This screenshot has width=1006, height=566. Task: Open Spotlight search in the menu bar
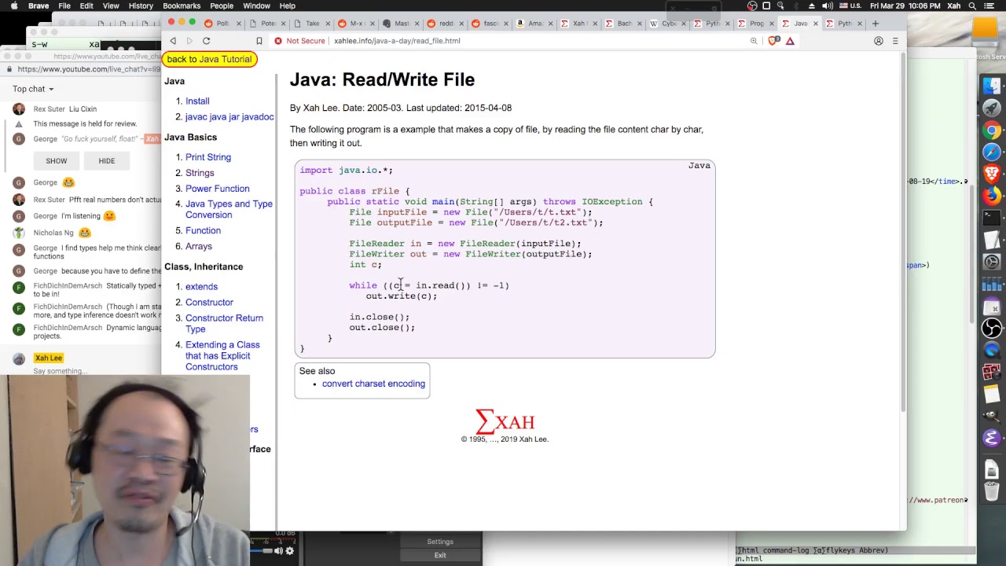973,6
